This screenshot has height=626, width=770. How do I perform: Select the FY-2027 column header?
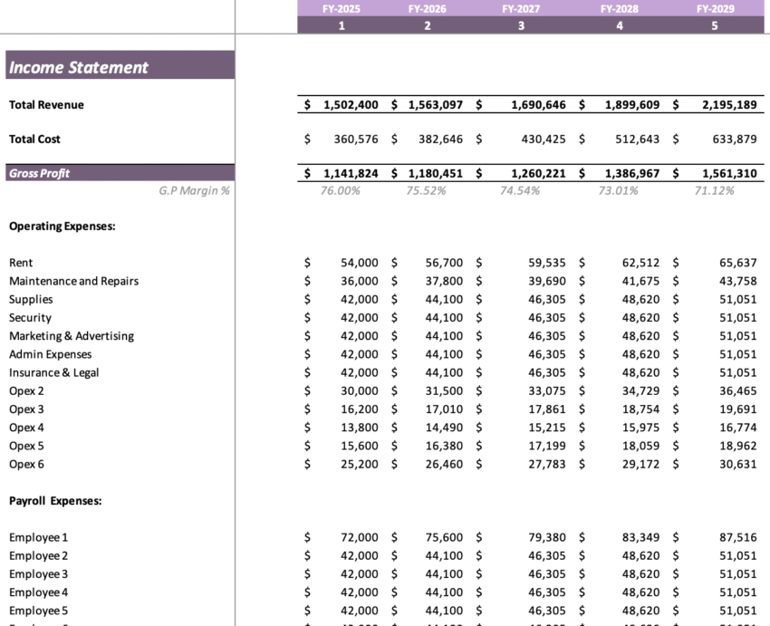point(522,8)
